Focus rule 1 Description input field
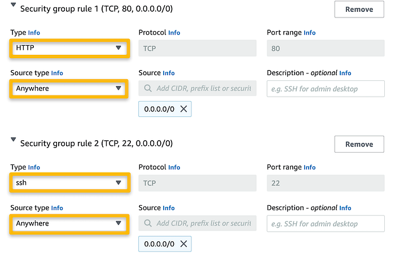 [x=326, y=88]
